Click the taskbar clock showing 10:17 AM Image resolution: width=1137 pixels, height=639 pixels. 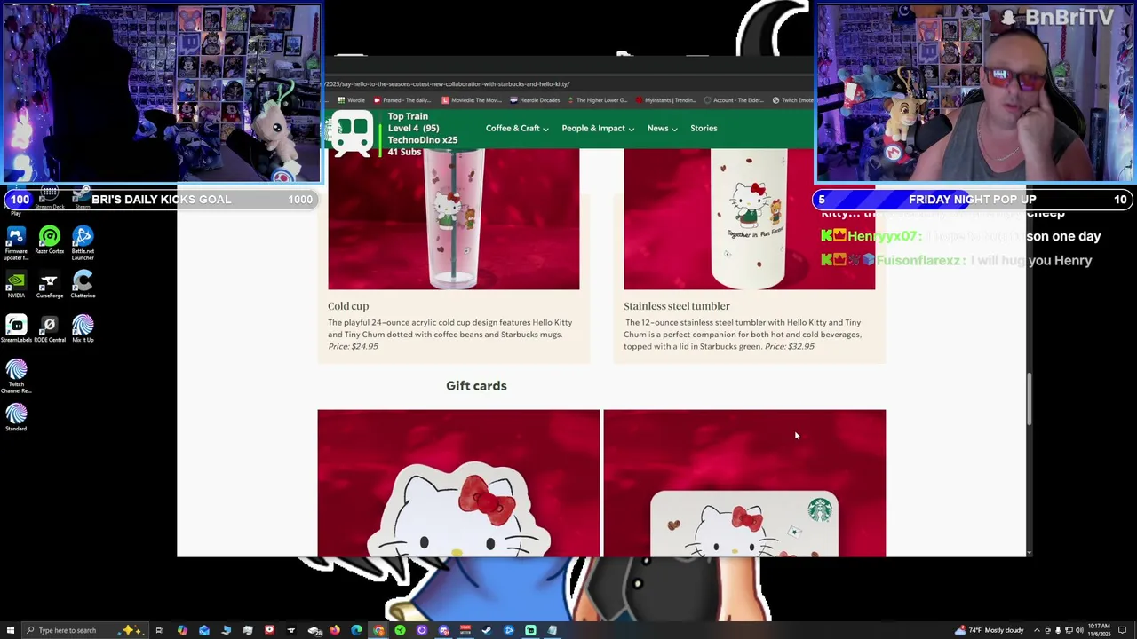tap(1099, 630)
